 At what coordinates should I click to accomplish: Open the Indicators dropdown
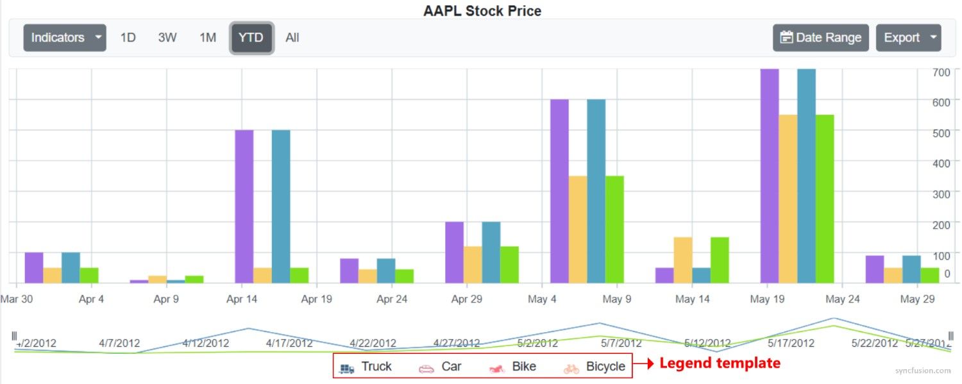[x=64, y=37]
